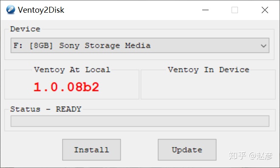
Task: Minimize the Ventoy2Disk window
Action: [x=205, y=10]
